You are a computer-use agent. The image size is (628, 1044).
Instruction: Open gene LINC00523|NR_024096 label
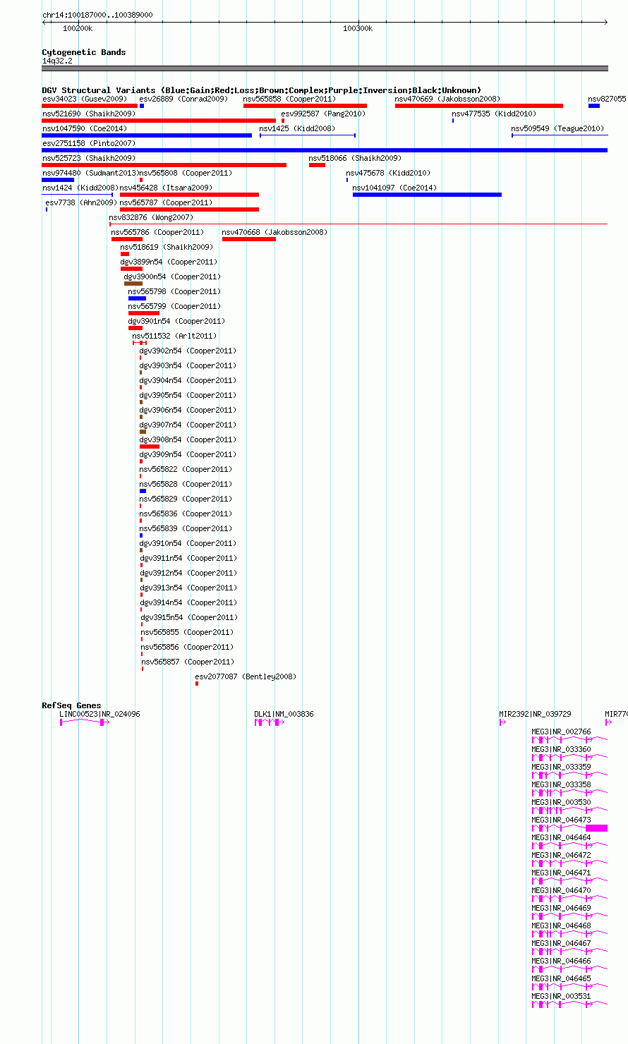tap(99, 714)
